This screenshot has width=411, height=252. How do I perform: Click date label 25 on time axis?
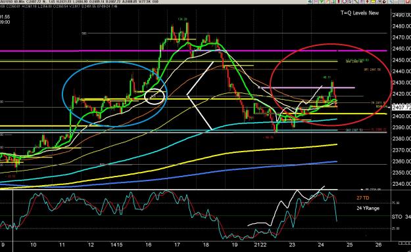[x=350, y=245]
